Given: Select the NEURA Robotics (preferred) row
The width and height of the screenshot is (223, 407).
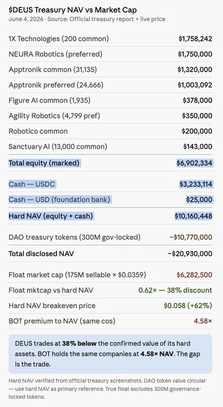Looking at the screenshot, I should (x=110, y=54).
